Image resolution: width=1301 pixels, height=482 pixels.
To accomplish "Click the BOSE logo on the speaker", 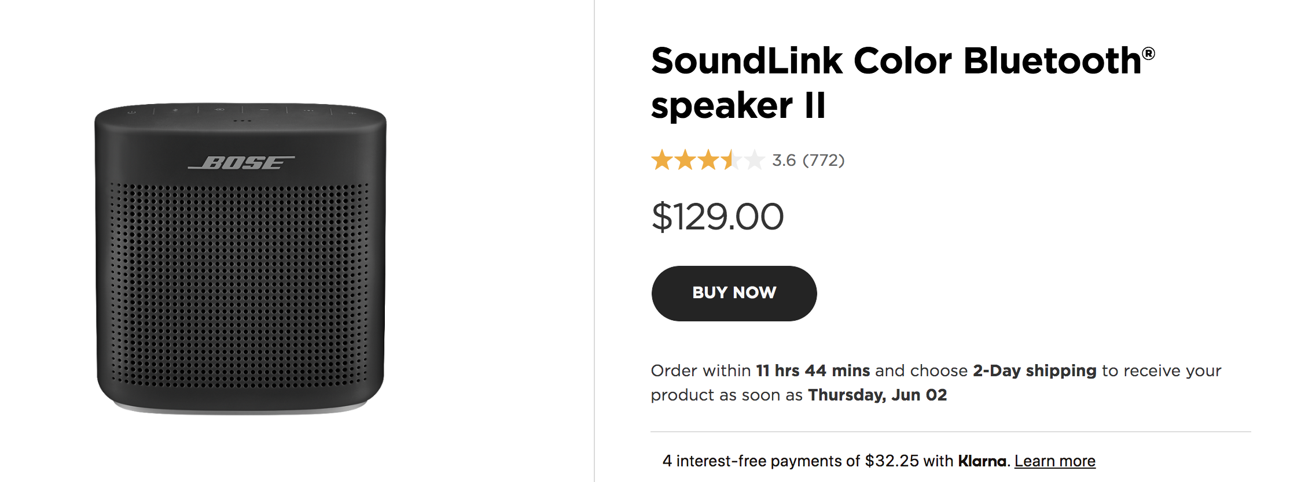I will (x=241, y=163).
